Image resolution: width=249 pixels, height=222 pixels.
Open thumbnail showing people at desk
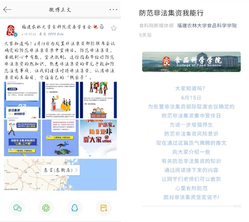pos(98,100)
